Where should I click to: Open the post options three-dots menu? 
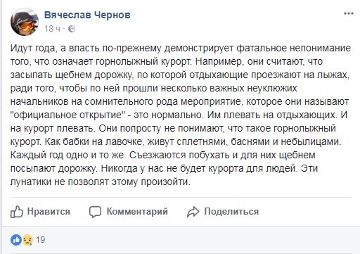(349, 13)
